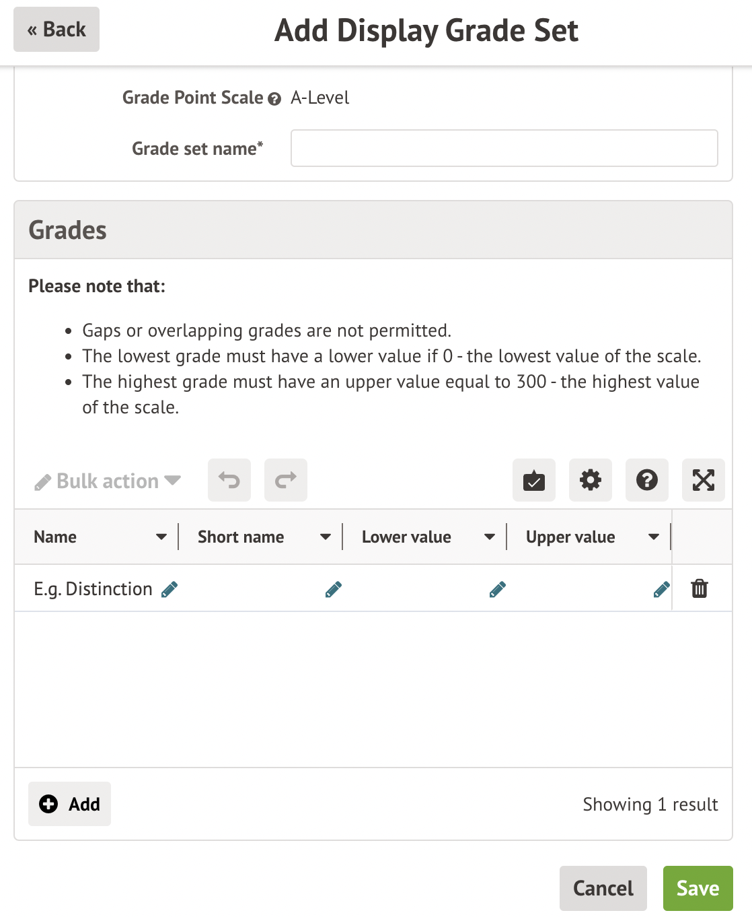752x917 pixels.
Task: Click the save-changes checkmark icon in toolbar
Action: tap(534, 480)
